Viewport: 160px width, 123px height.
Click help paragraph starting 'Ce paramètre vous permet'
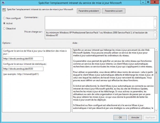(113, 64)
